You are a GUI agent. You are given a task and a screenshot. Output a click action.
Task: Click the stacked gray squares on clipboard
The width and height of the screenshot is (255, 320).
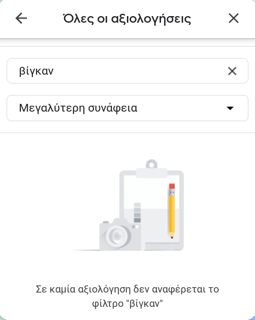tap(137, 213)
